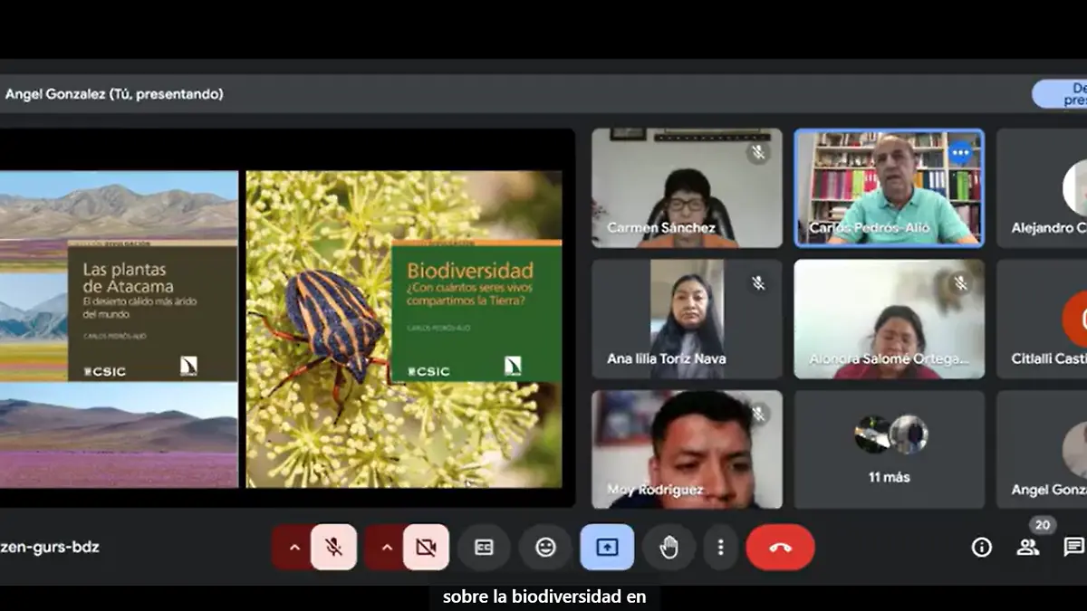Expand video settings arrow beside camera
The height and width of the screenshot is (611, 1087).
click(x=387, y=548)
